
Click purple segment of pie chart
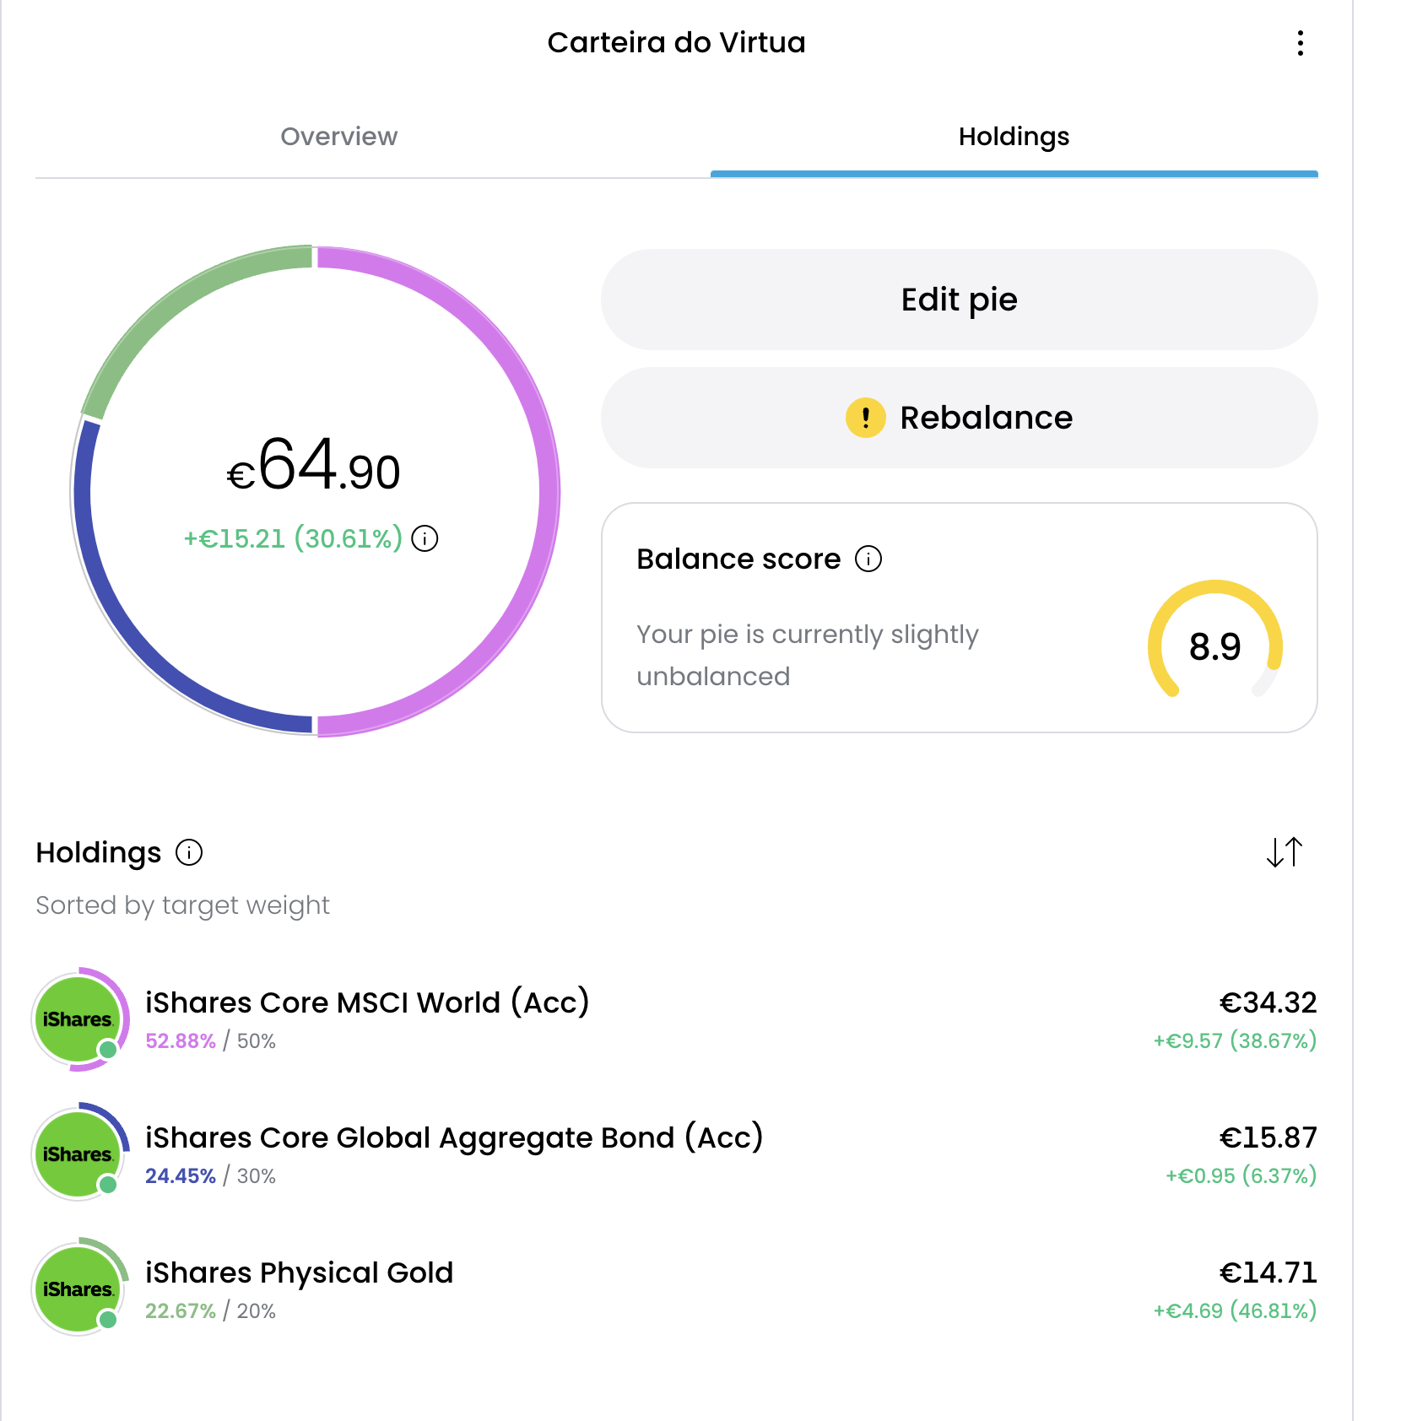coord(549,489)
